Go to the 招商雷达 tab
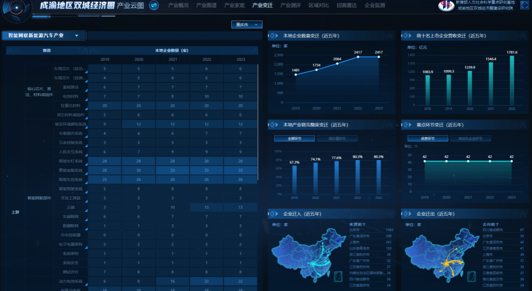This screenshot has width=532, height=291. pos(347,5)
